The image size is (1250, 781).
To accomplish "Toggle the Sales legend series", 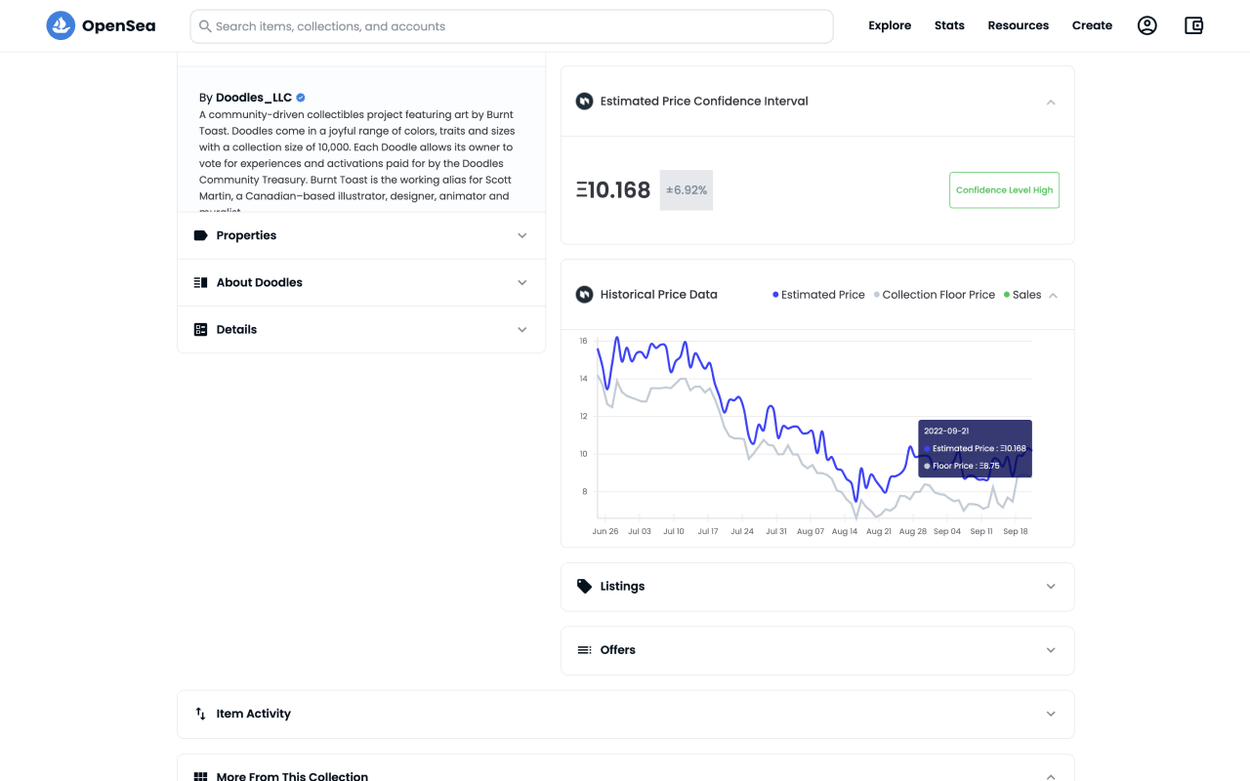I will [1022, 294].
